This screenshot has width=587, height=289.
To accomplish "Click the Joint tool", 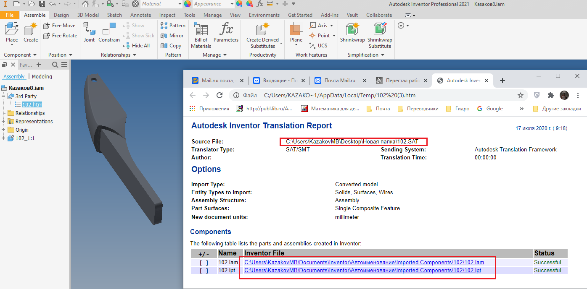I will pyautogui.click(x=89, y=33).
